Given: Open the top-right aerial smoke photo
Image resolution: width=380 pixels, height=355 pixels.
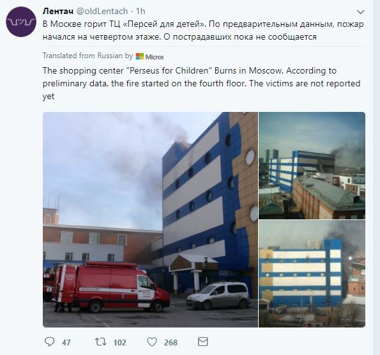Looking at the screenshot, I should pyautogui.click(x=312, y=166).
